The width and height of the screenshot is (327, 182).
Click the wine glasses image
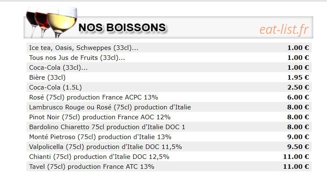tap(52, 22)
